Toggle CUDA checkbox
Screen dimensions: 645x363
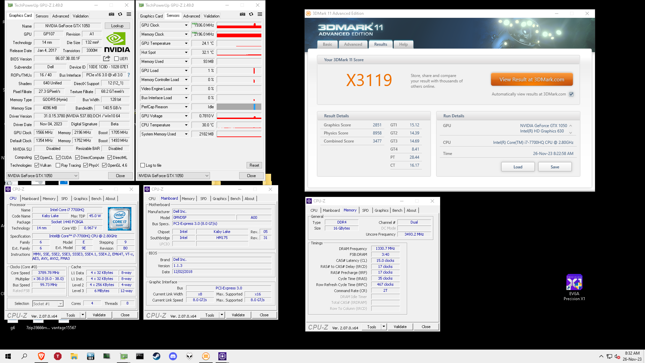58,158
